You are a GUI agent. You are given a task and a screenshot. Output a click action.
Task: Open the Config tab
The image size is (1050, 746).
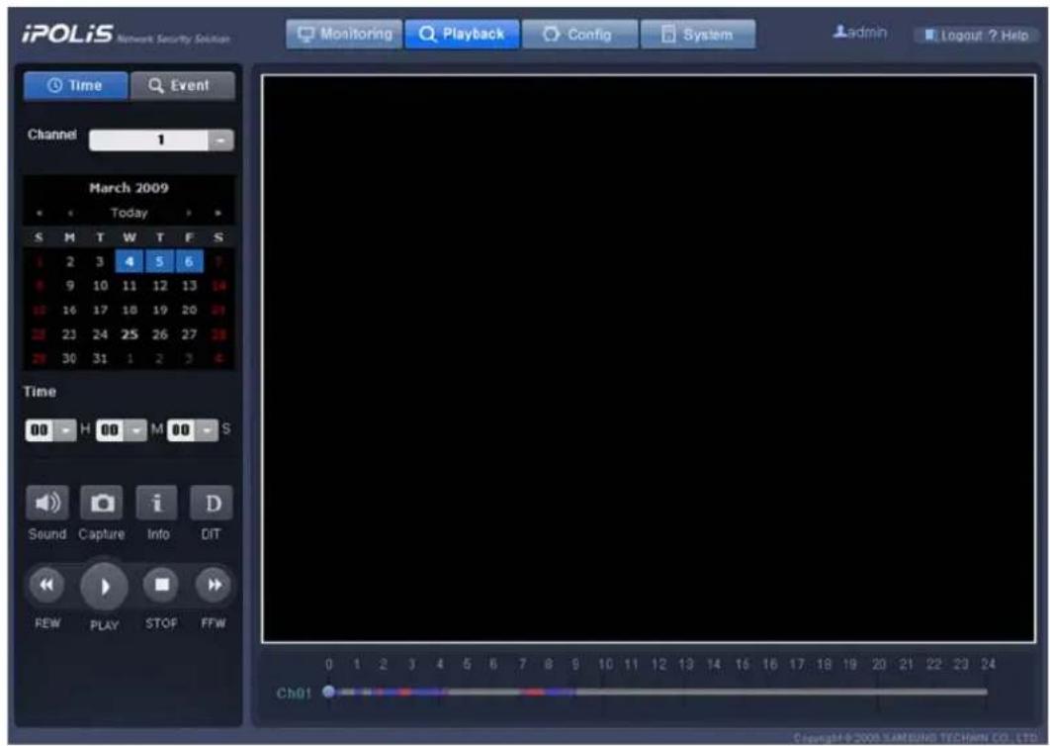[x=580, y=35]
